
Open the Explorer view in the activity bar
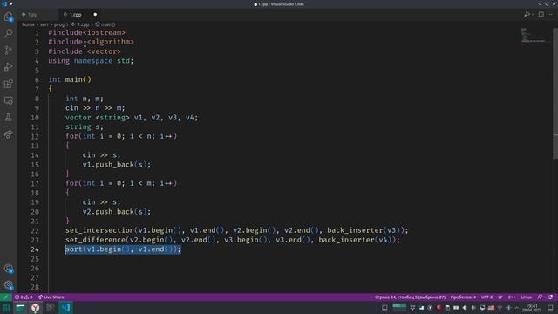8,17
